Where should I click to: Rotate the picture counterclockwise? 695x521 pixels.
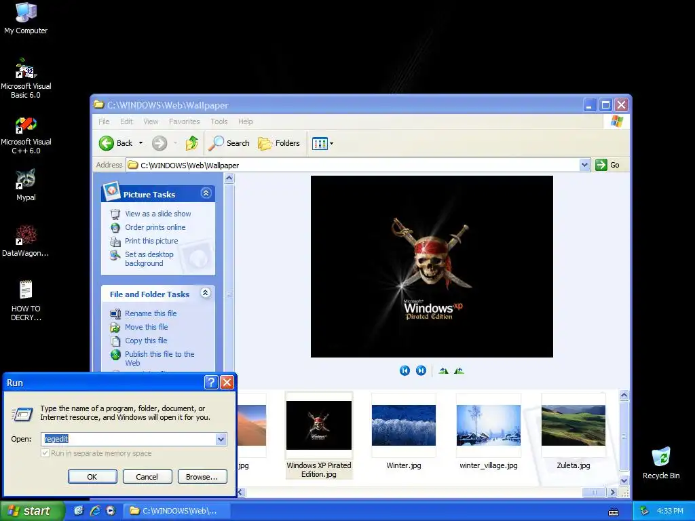[459, 370]
